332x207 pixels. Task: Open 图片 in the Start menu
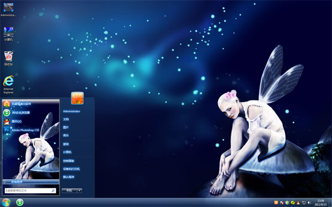point(66,128)
